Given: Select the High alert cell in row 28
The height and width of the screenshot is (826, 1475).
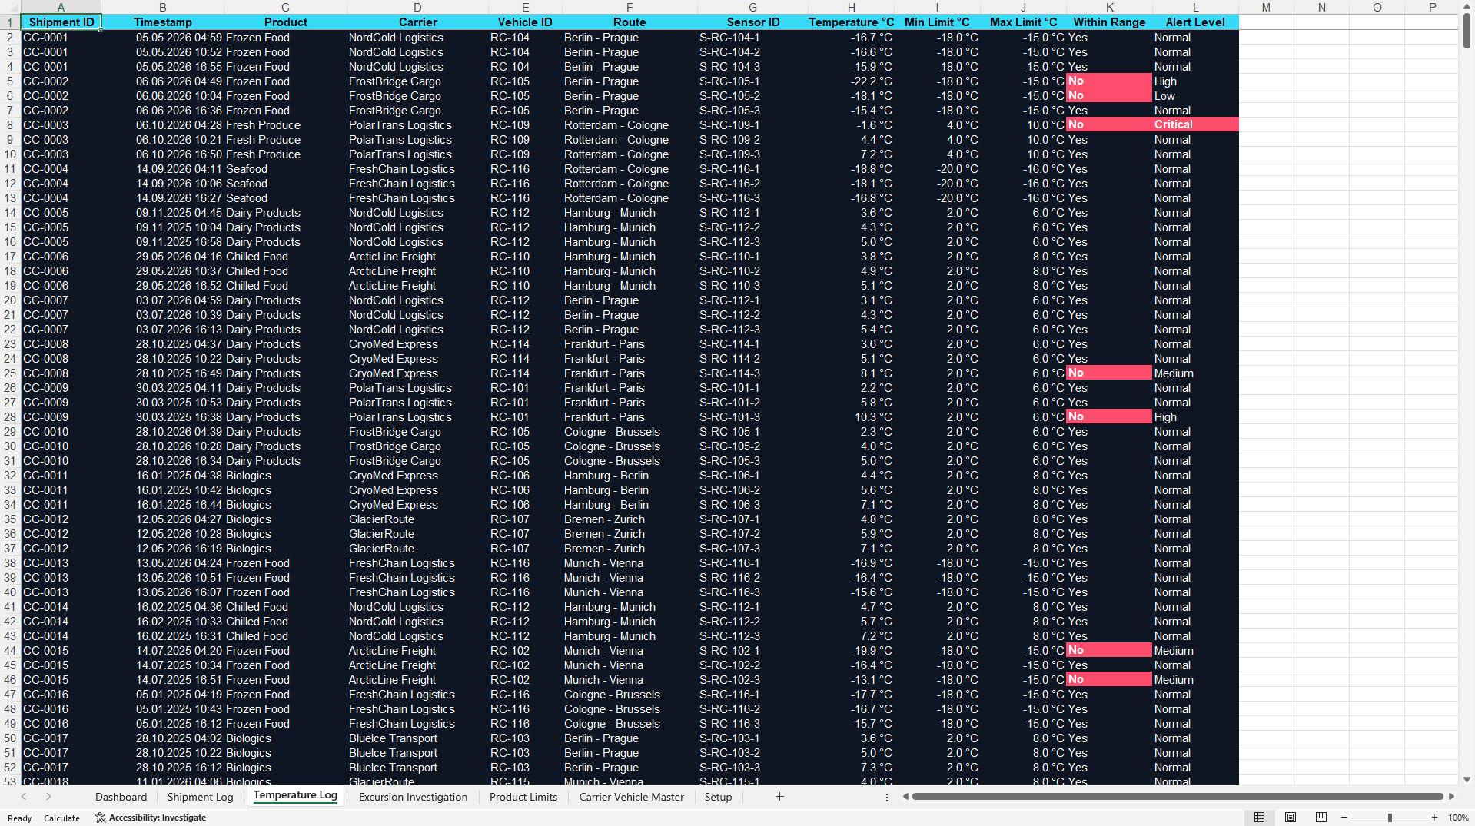Looking at the screenshot, I should click(x=1195, y=417).
